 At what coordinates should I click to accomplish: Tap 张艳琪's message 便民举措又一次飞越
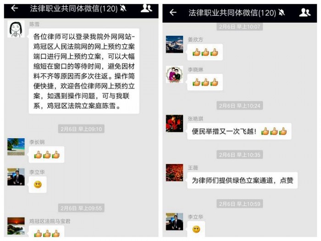(x=239, y=131)
